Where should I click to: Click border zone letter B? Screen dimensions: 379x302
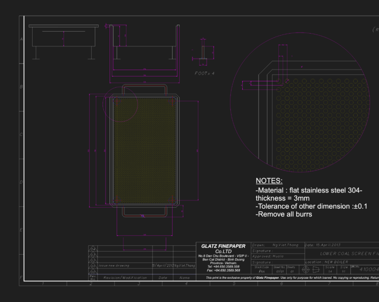pos(21,86)
